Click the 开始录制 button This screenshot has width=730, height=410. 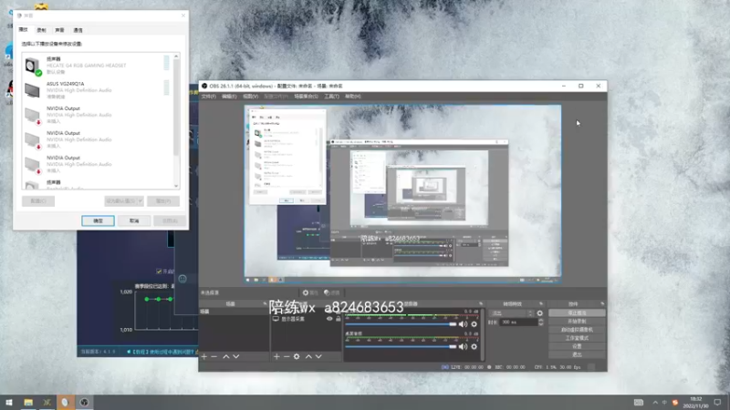point(577,322)
